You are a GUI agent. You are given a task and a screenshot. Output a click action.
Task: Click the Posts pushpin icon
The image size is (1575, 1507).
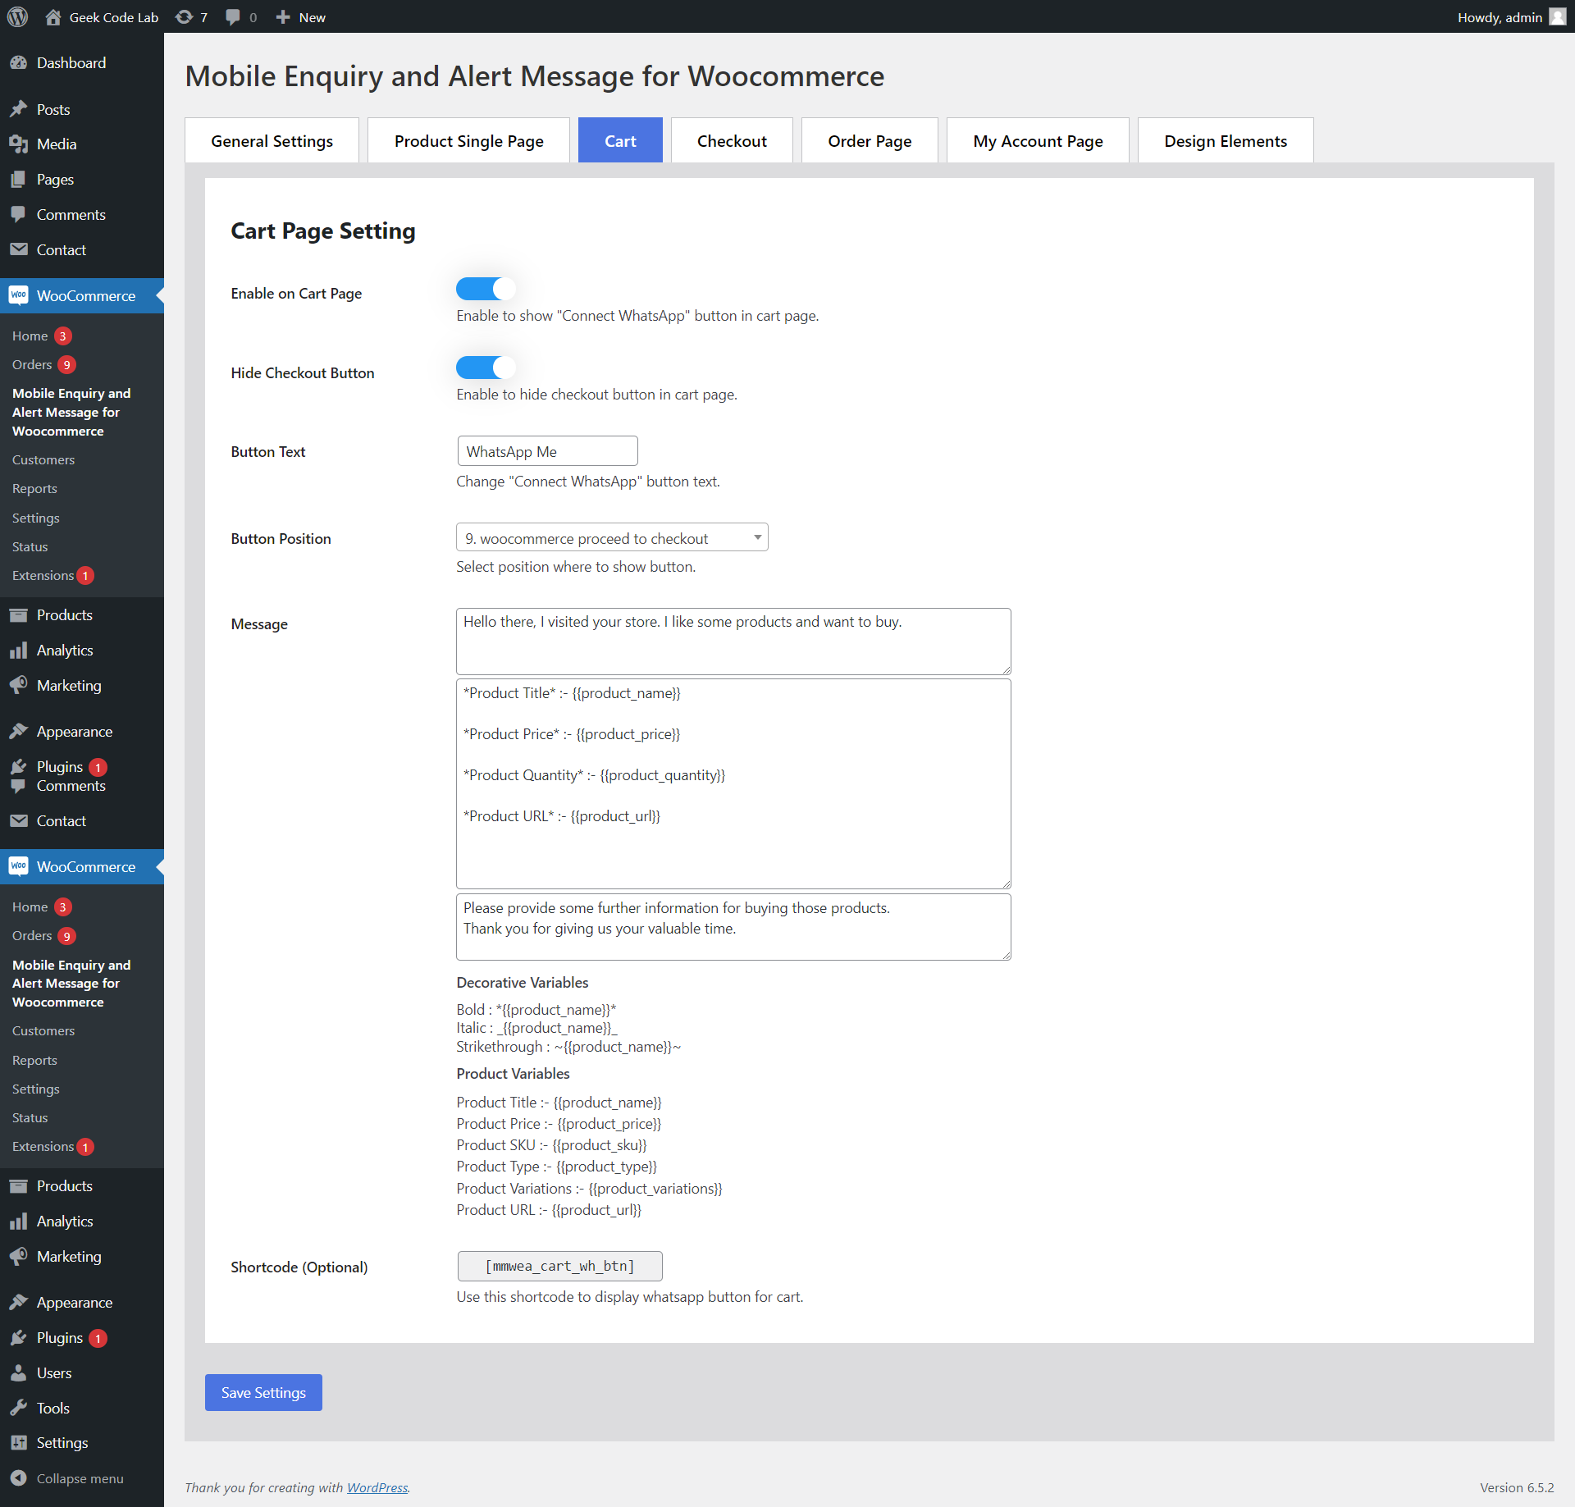(19, 109)
